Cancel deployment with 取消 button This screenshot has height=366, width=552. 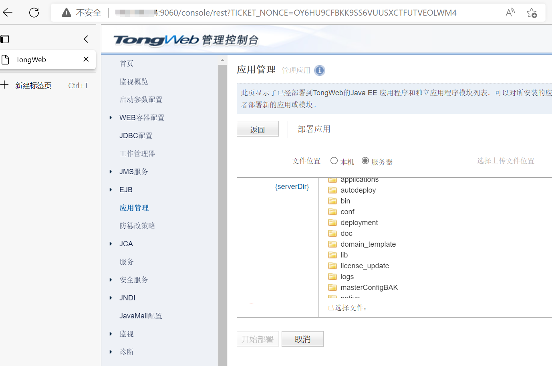[302, 339]
